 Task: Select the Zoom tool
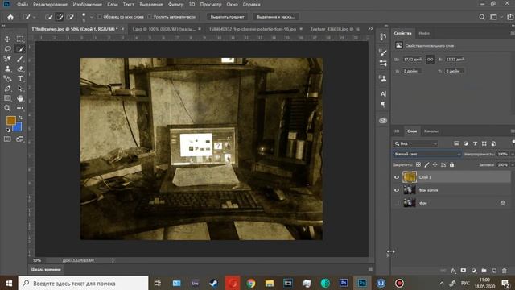7,108
